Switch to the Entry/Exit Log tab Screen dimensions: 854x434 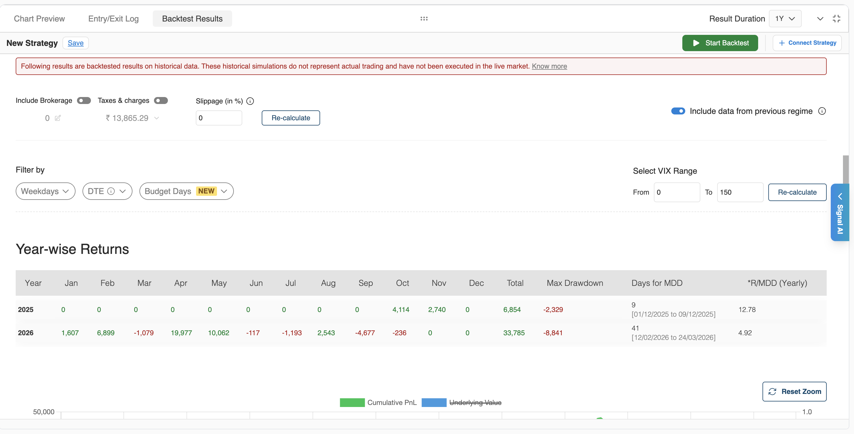[x=113, y=19]
